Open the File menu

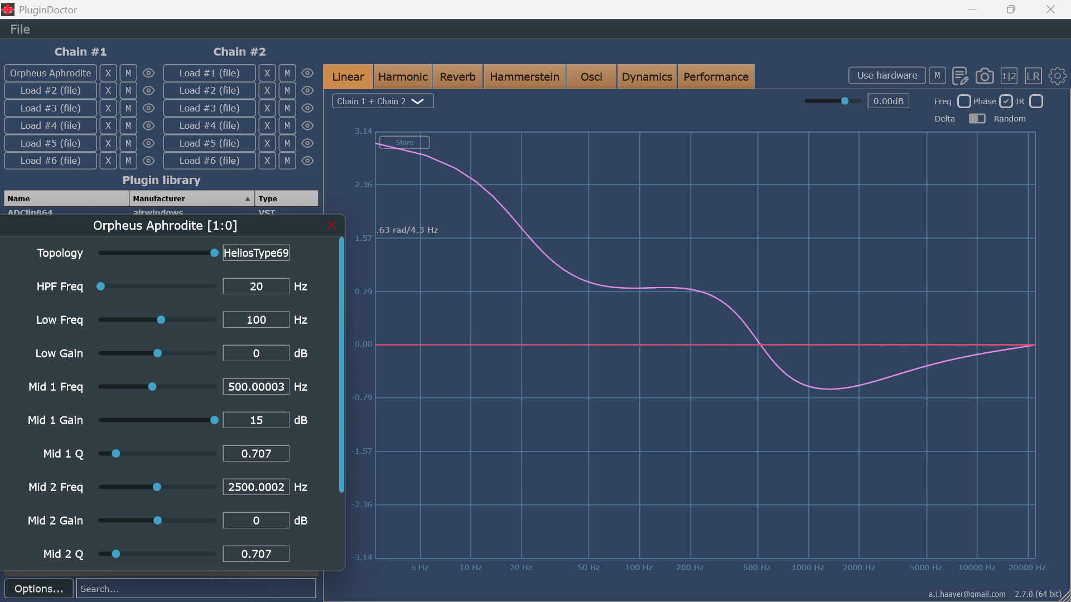click(x=20, y=30)
